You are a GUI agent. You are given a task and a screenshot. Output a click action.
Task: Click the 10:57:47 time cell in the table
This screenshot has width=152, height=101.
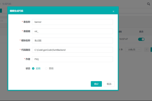124,39
